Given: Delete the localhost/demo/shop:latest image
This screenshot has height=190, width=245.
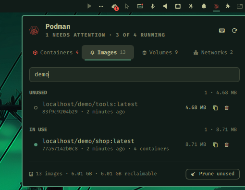Looking at the screenshot, I should pos(226,145).
